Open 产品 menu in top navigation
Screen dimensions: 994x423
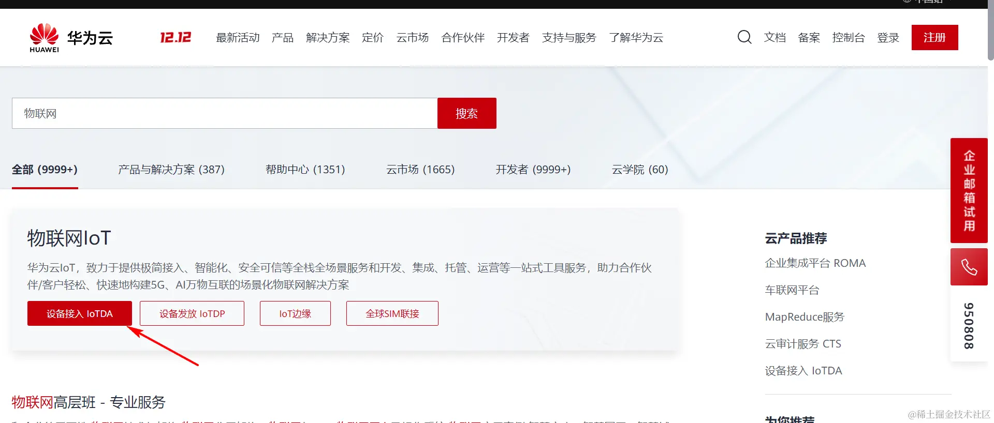(283, 38)
